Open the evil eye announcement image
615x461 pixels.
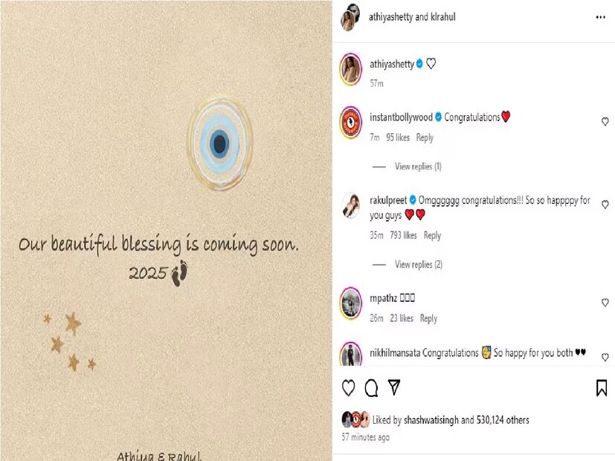click(167, 230)
